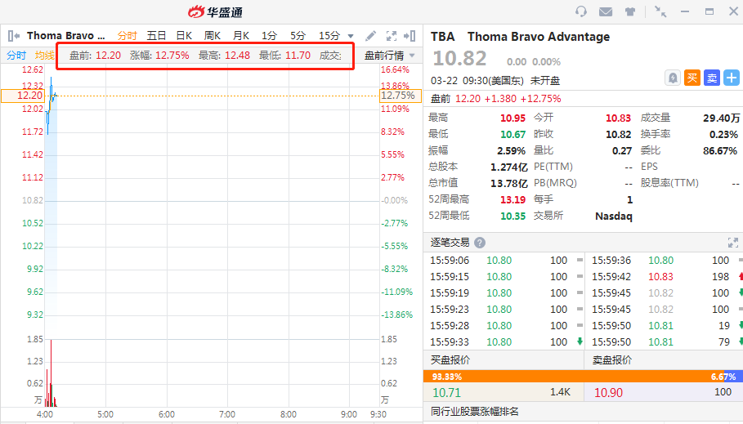Click the 52周最低 value 10.35
Screen dimensions: 743x424
512,216
